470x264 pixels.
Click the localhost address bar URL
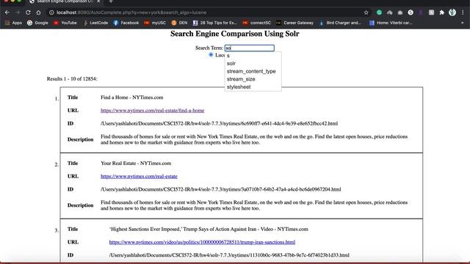pos(131,12)
